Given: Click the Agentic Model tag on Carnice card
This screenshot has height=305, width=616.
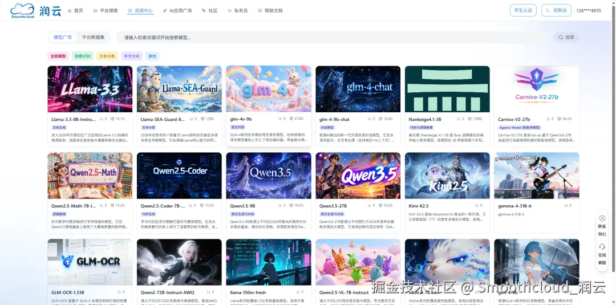Looking at the screenshot, I should (520, 128).
